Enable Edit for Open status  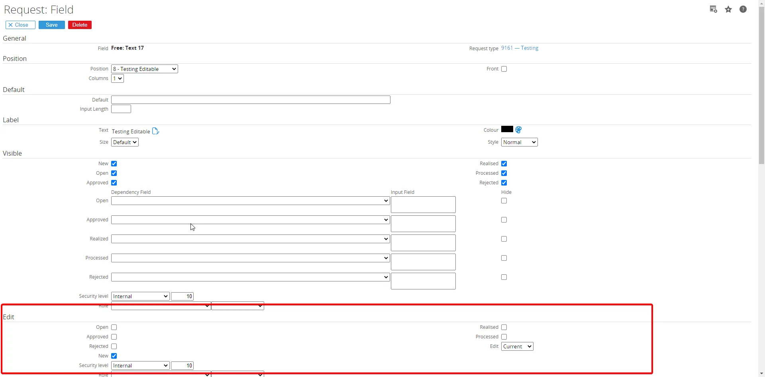click(x=114, y=327)
